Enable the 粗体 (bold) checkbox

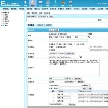54,37
